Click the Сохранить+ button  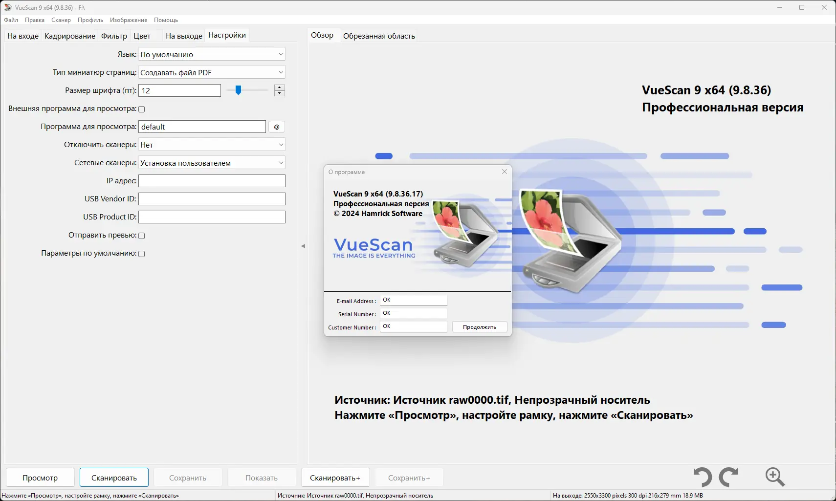[x=409, y=478]
